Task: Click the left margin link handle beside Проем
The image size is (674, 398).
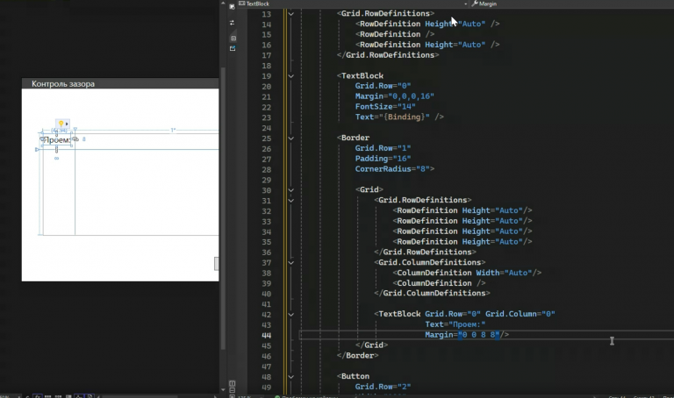Action: [x=42, y=139]
